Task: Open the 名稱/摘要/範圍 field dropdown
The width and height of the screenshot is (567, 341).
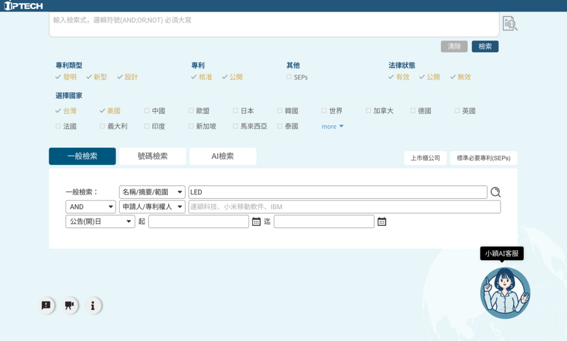Action: pos(152,192)
